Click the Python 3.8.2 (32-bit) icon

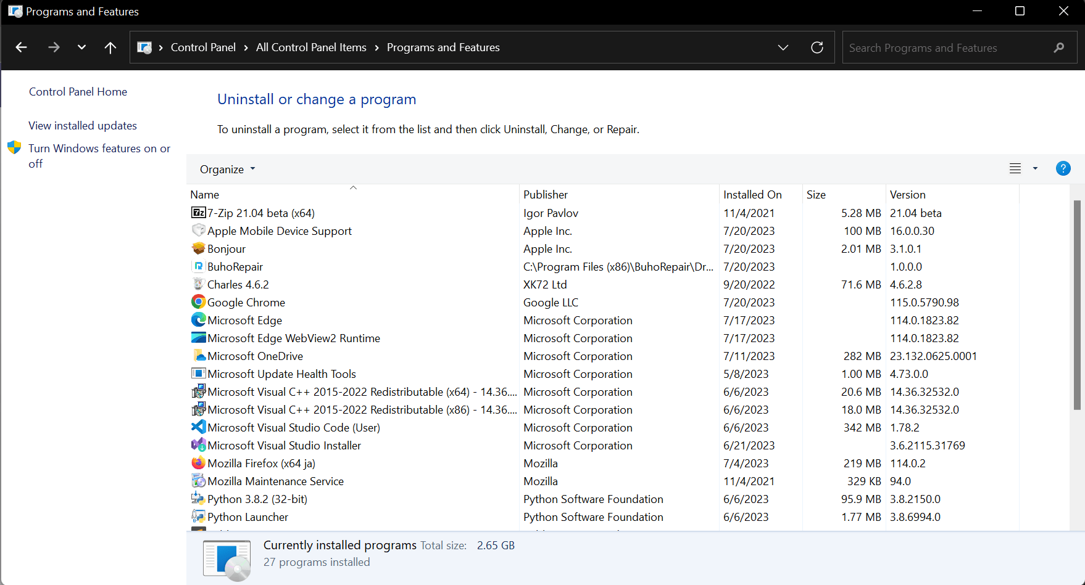198,499
